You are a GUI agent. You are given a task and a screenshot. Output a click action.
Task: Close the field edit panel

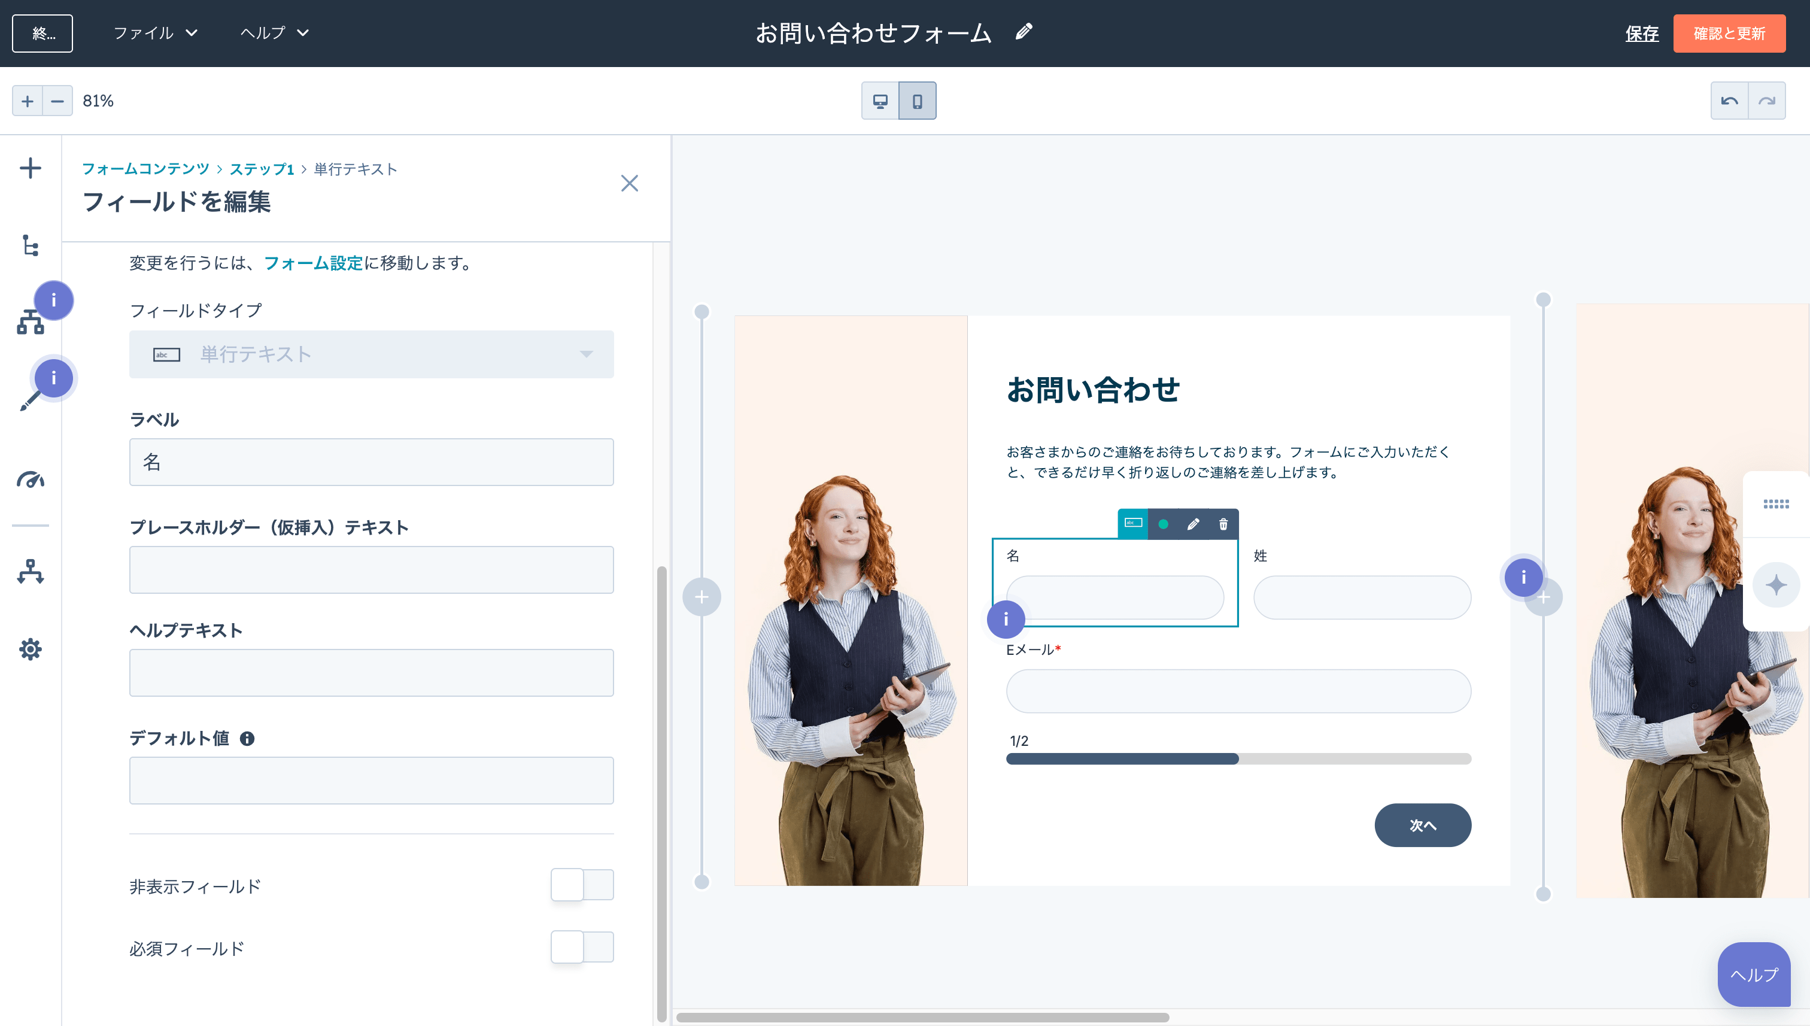[629, 183]
